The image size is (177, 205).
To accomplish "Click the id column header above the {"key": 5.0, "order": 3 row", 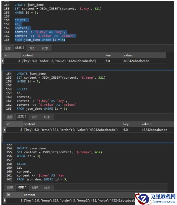I will tap(12, 55).
